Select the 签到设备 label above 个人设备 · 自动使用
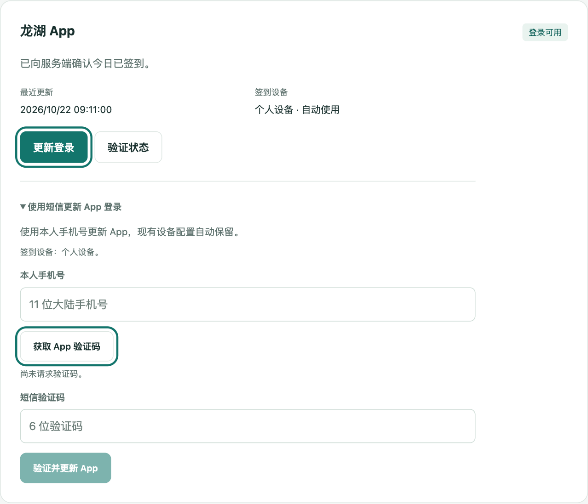Image resolution: width=588 pixels, height=504 pixels. point(271,92)
